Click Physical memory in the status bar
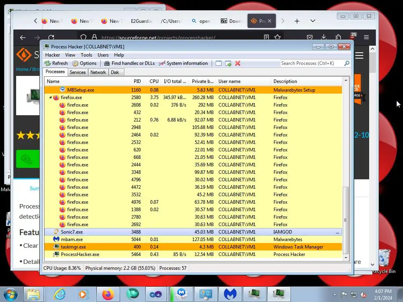The height and width of the screenshot is (302, 403). tap(120, 268)
